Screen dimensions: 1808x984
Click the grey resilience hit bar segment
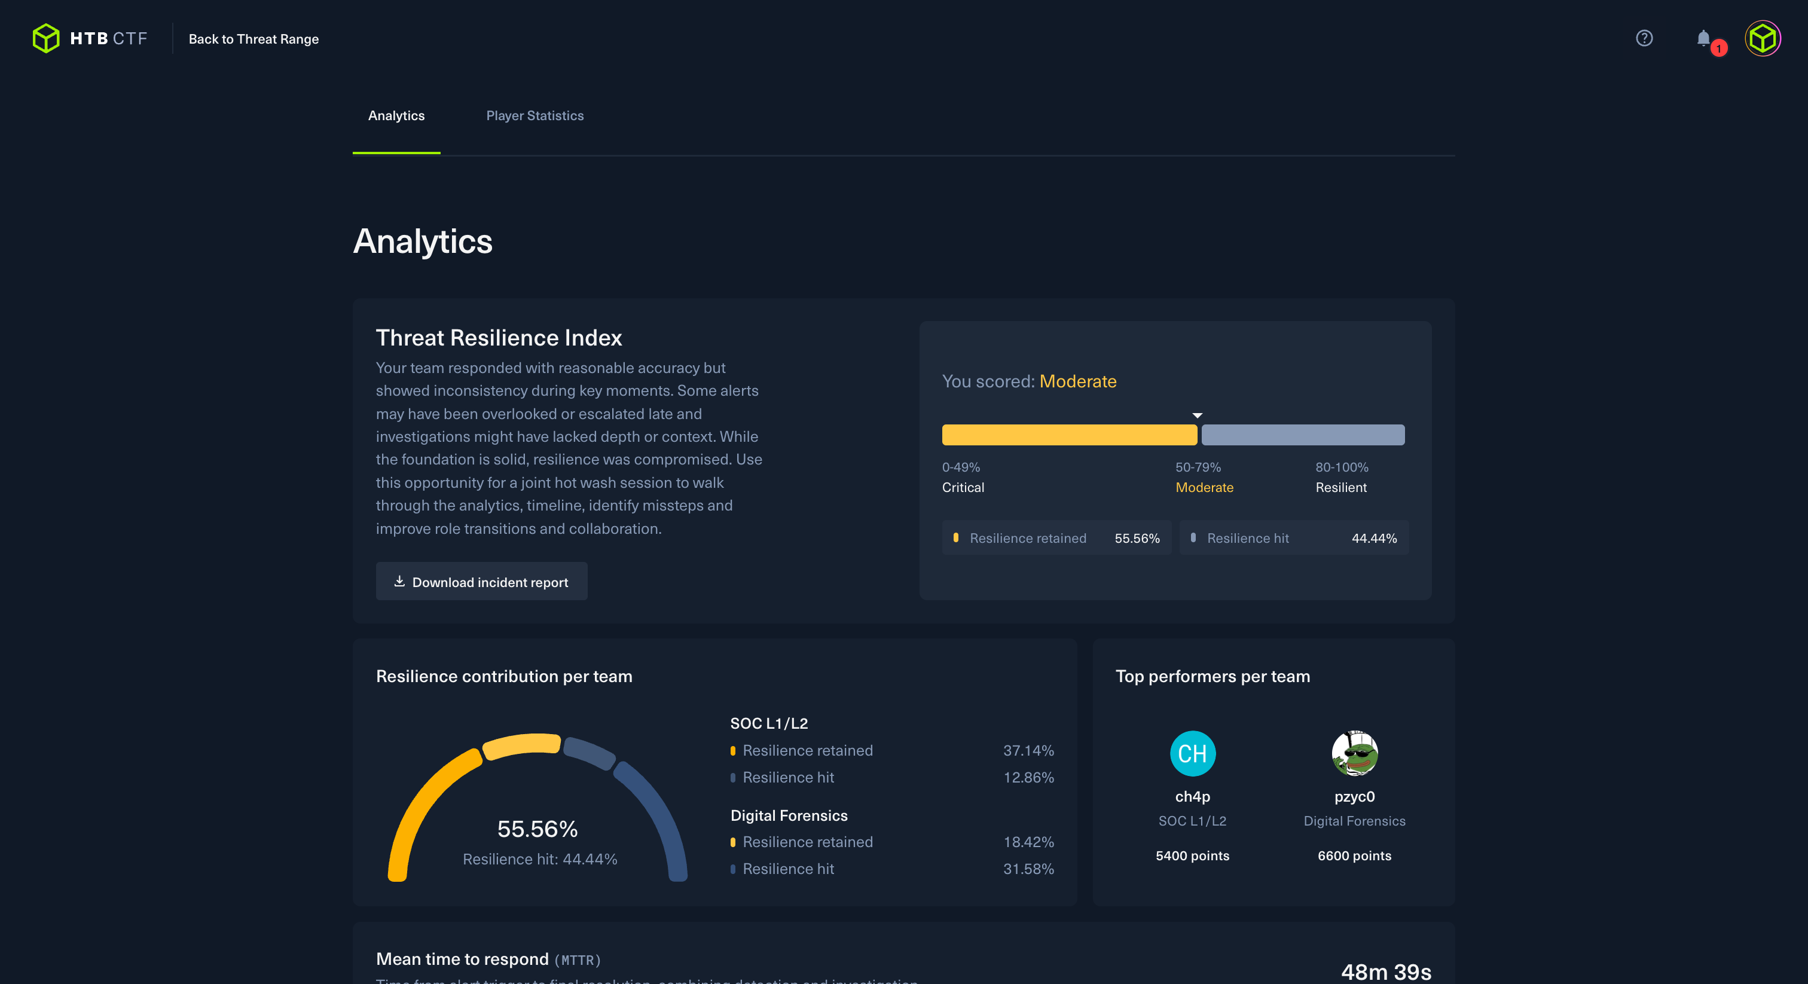pyautogui.click(x=1303, y=435)
